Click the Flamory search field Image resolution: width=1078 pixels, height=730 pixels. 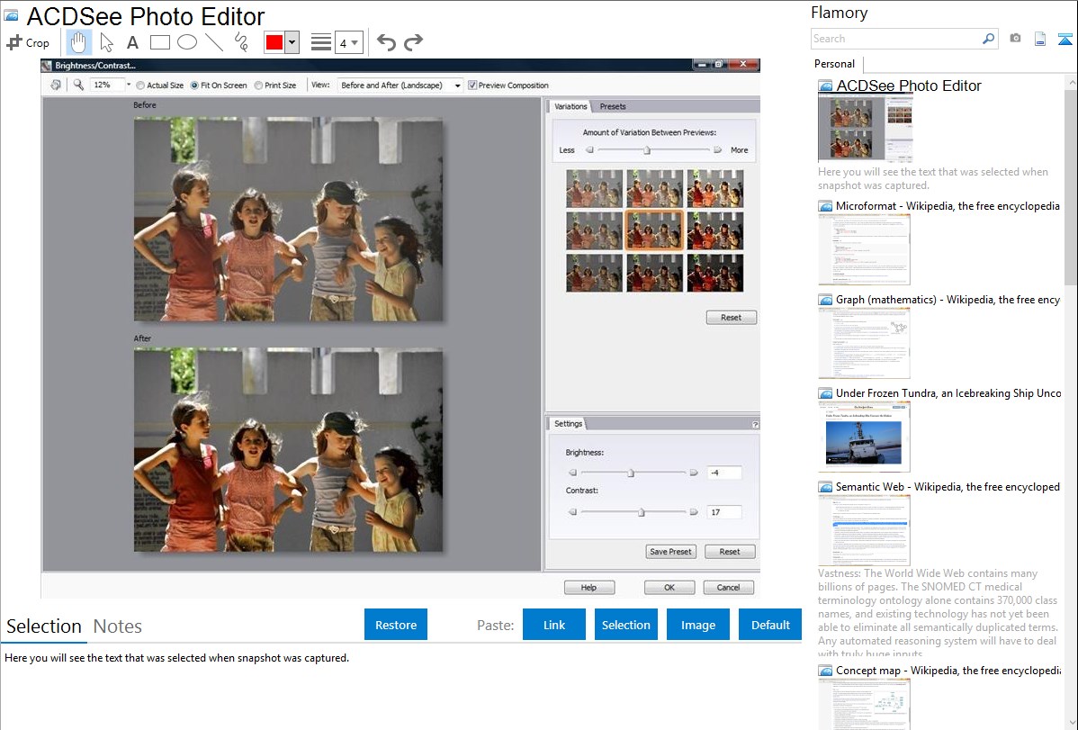(895, 39)
